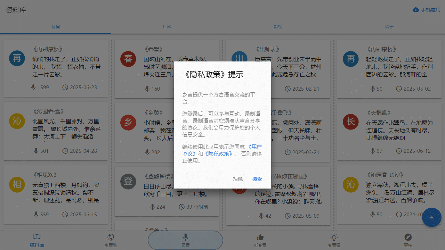
Task: Click microphone icon beside 224 recordings
Action: 152,207
